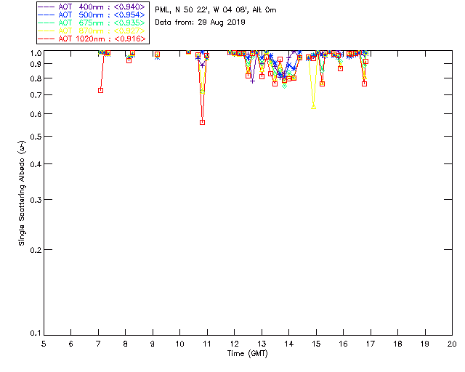Click the x-axis tick label 17
The width and height of the screenshot is (465, 372).
tap(371, 344)
